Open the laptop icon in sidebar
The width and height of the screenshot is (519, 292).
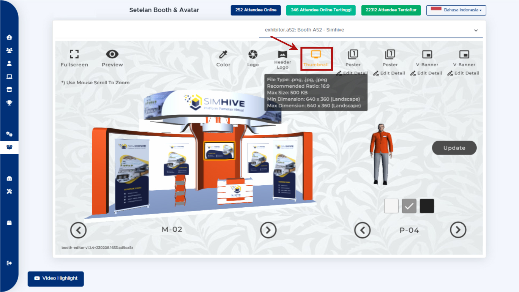click(9, 77)
